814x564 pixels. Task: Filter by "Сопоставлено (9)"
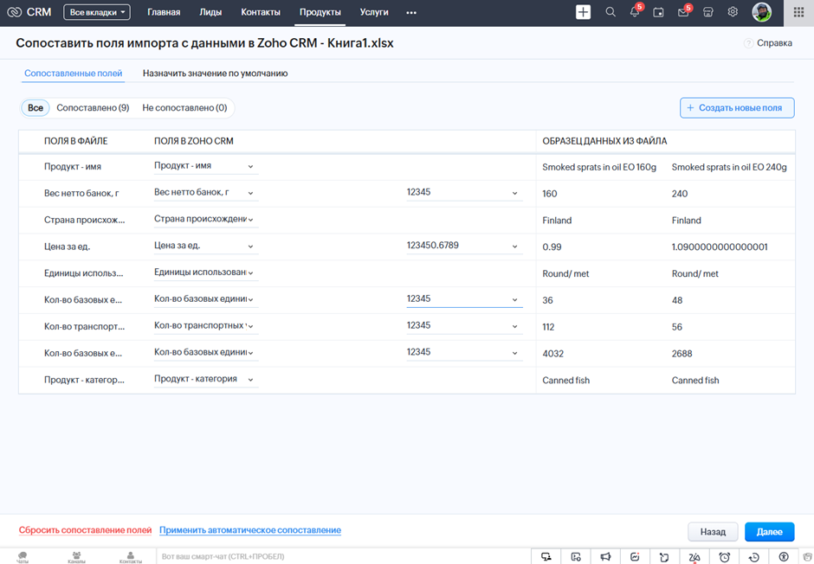(93, 108)
